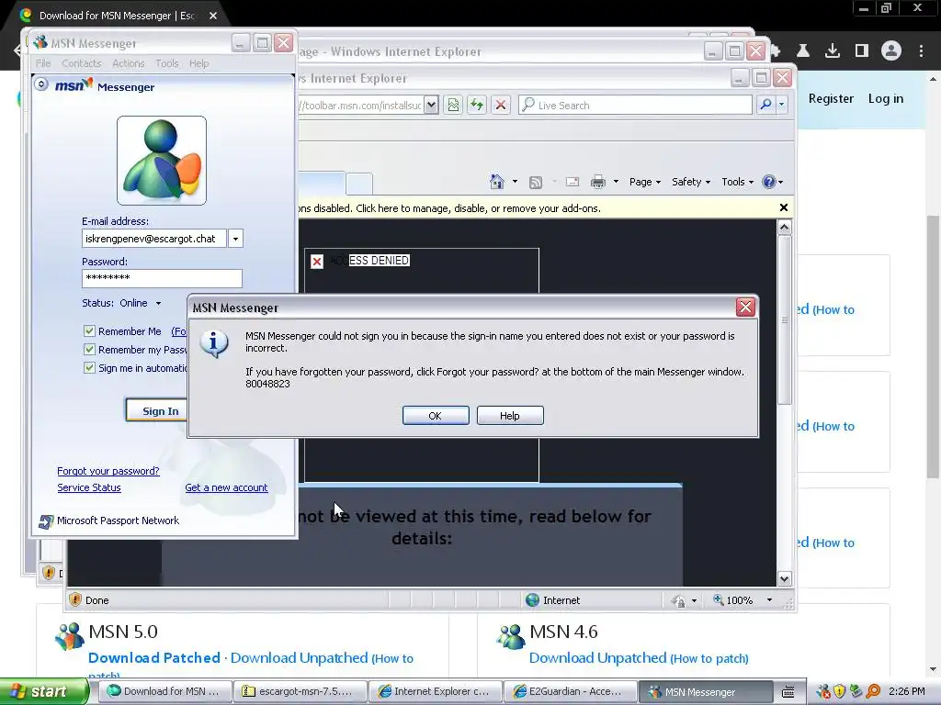941x705 pixels.
Task: Click the empty new tab button in IE
Action: 359,183
